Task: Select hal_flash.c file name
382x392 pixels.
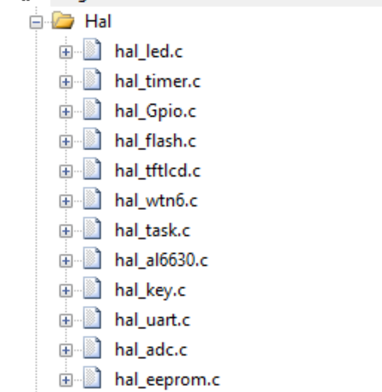Action: 156,141
